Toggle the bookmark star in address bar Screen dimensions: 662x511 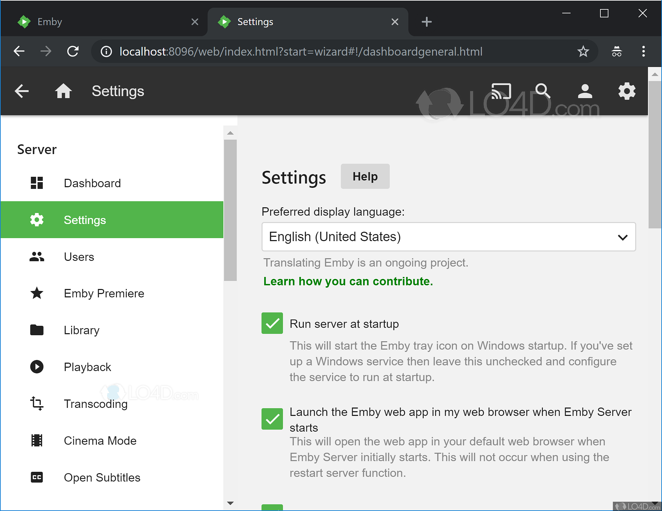tap(584, 51)
